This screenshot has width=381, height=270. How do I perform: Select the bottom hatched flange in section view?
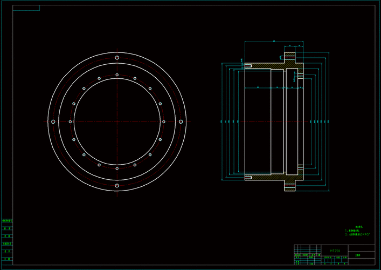tap(290, 186)
